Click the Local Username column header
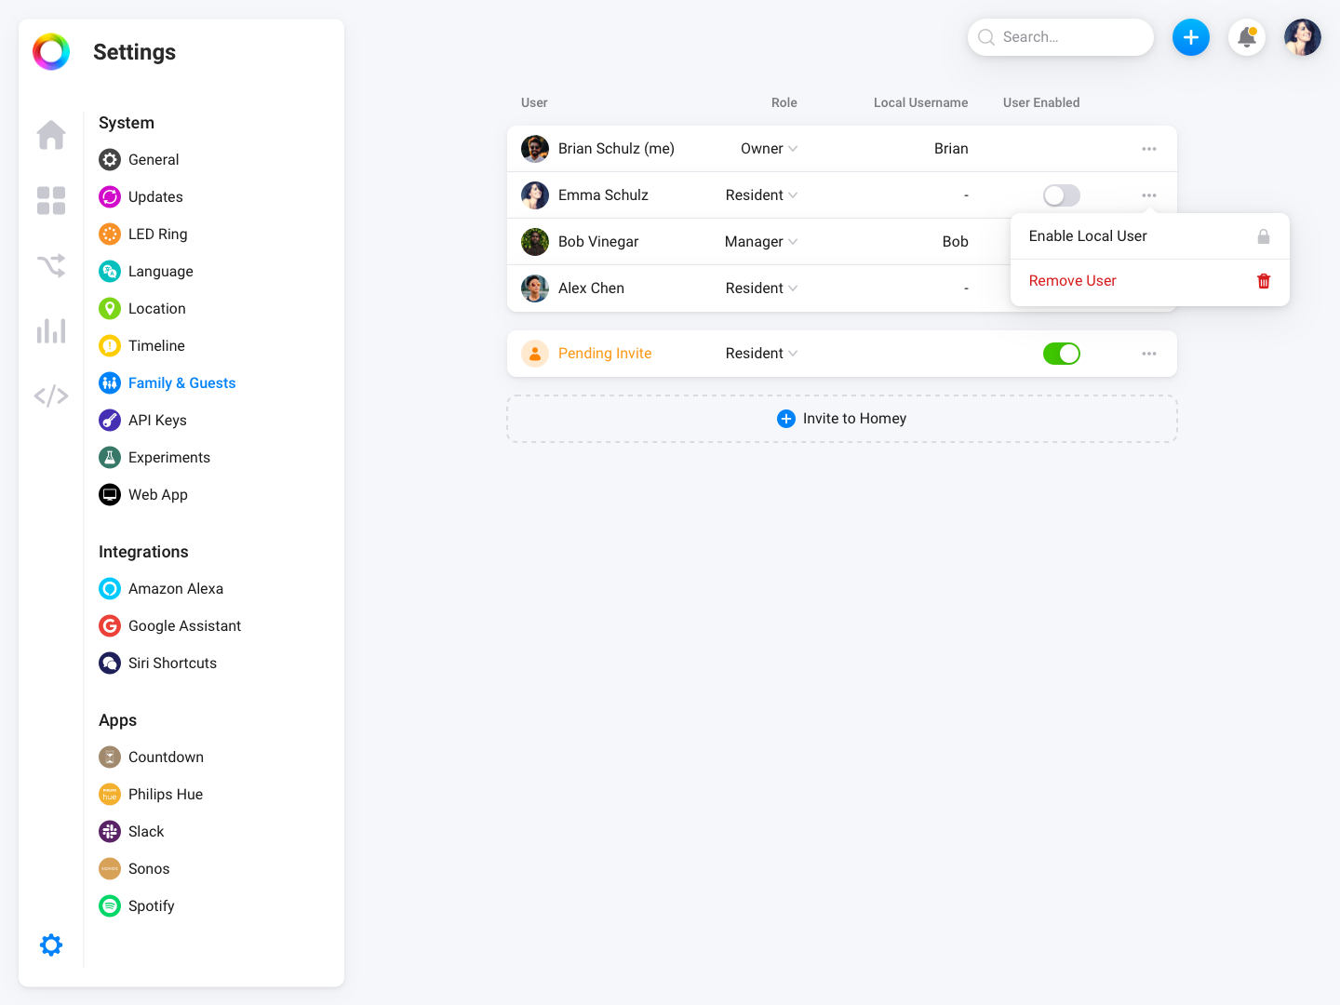The height and width of the screenshot is (1005, 1340). pos(920,103)
